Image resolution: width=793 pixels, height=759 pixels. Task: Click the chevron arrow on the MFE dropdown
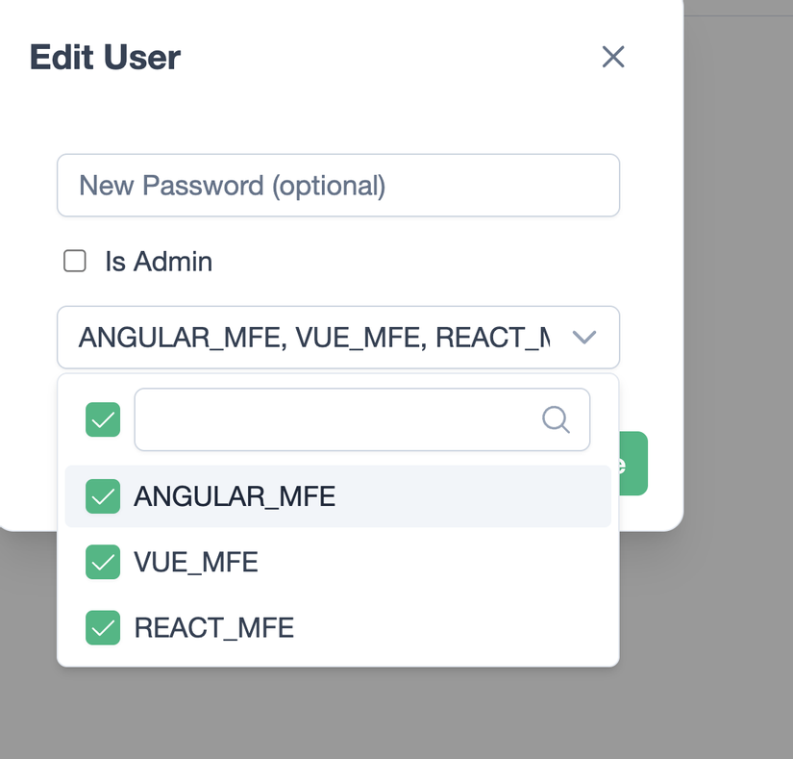click(584, 338)
